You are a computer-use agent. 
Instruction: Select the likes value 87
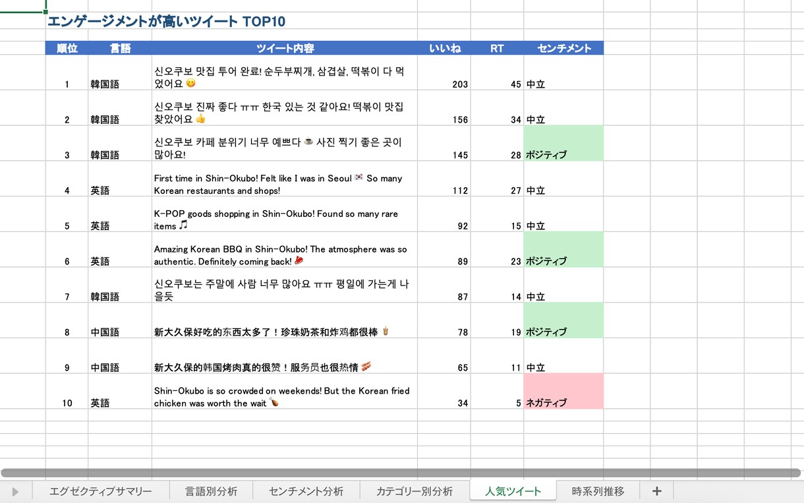(444, 285)
